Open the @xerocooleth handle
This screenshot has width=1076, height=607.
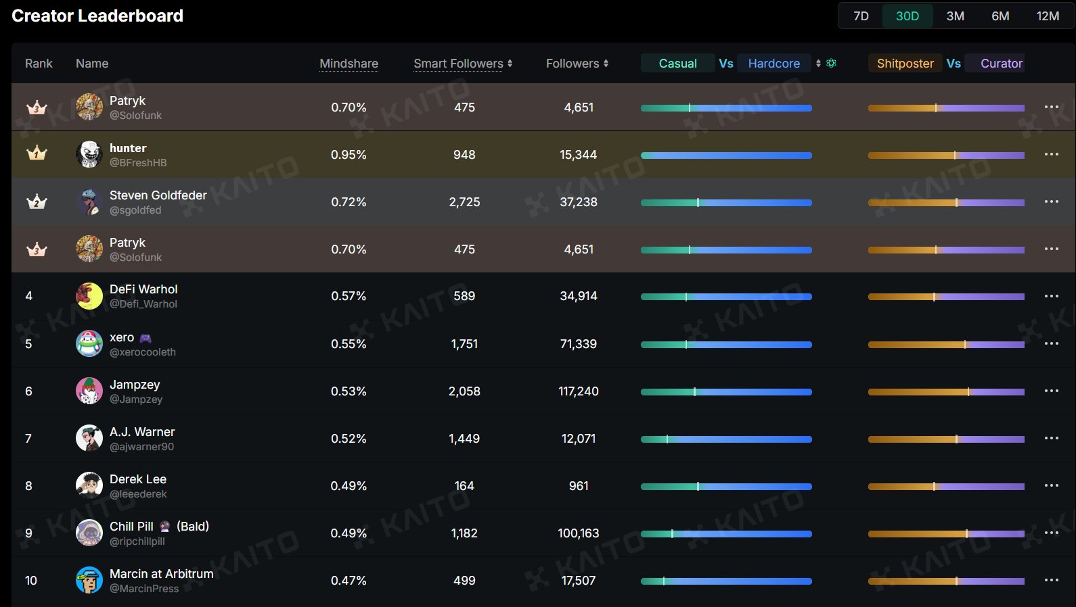pos(143,352)
